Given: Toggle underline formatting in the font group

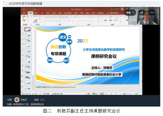Looking at the screenshot, I should [51, 21].
